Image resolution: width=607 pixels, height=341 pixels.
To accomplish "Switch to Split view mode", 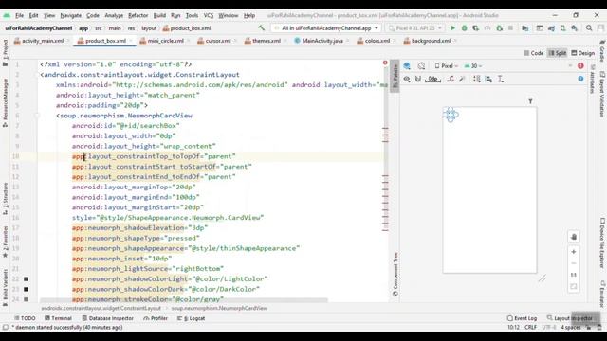I will pyautogui.click(x=558, y=53).
